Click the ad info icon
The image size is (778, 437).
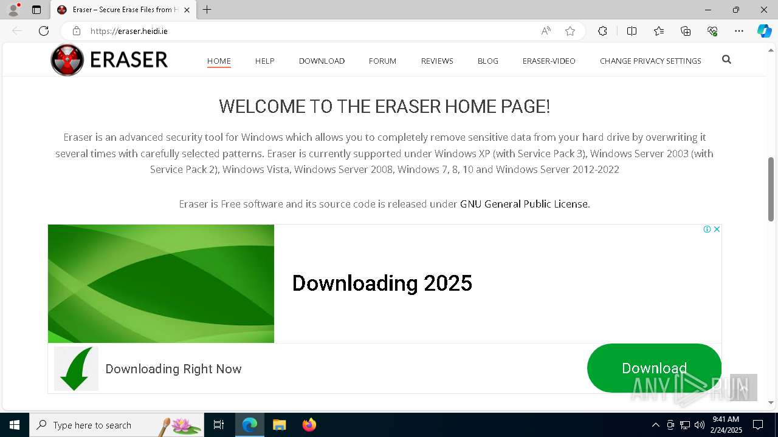[x=707, y=229]
